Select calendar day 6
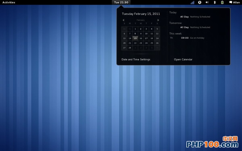Viewport: 242px width, 151px height. [x=124, y=33]
